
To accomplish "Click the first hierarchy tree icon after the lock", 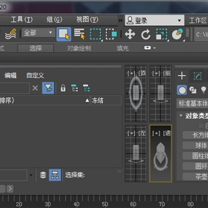I will [75, 88].
